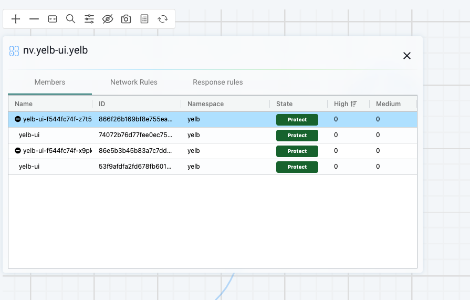The width and height of the screenshot is (470, 300).
Task: Click Protect badge for ID 74072b76d77fee0ec75
Action: point(297,136)
